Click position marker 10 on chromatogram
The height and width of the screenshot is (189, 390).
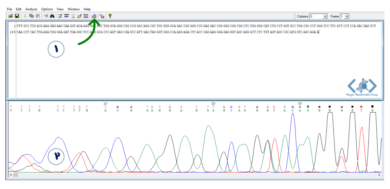click(x=105, y=103)
